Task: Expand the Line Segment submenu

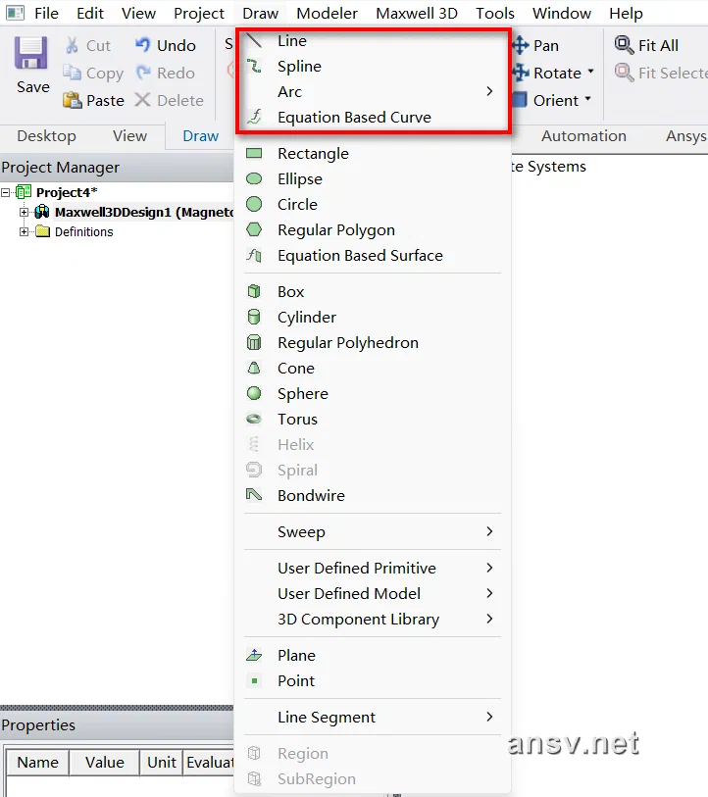Action: tap(373, 718)
